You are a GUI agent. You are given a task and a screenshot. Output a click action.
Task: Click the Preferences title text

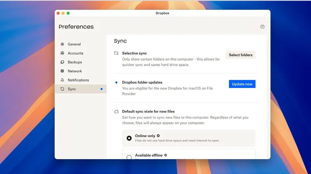point(76,27)
